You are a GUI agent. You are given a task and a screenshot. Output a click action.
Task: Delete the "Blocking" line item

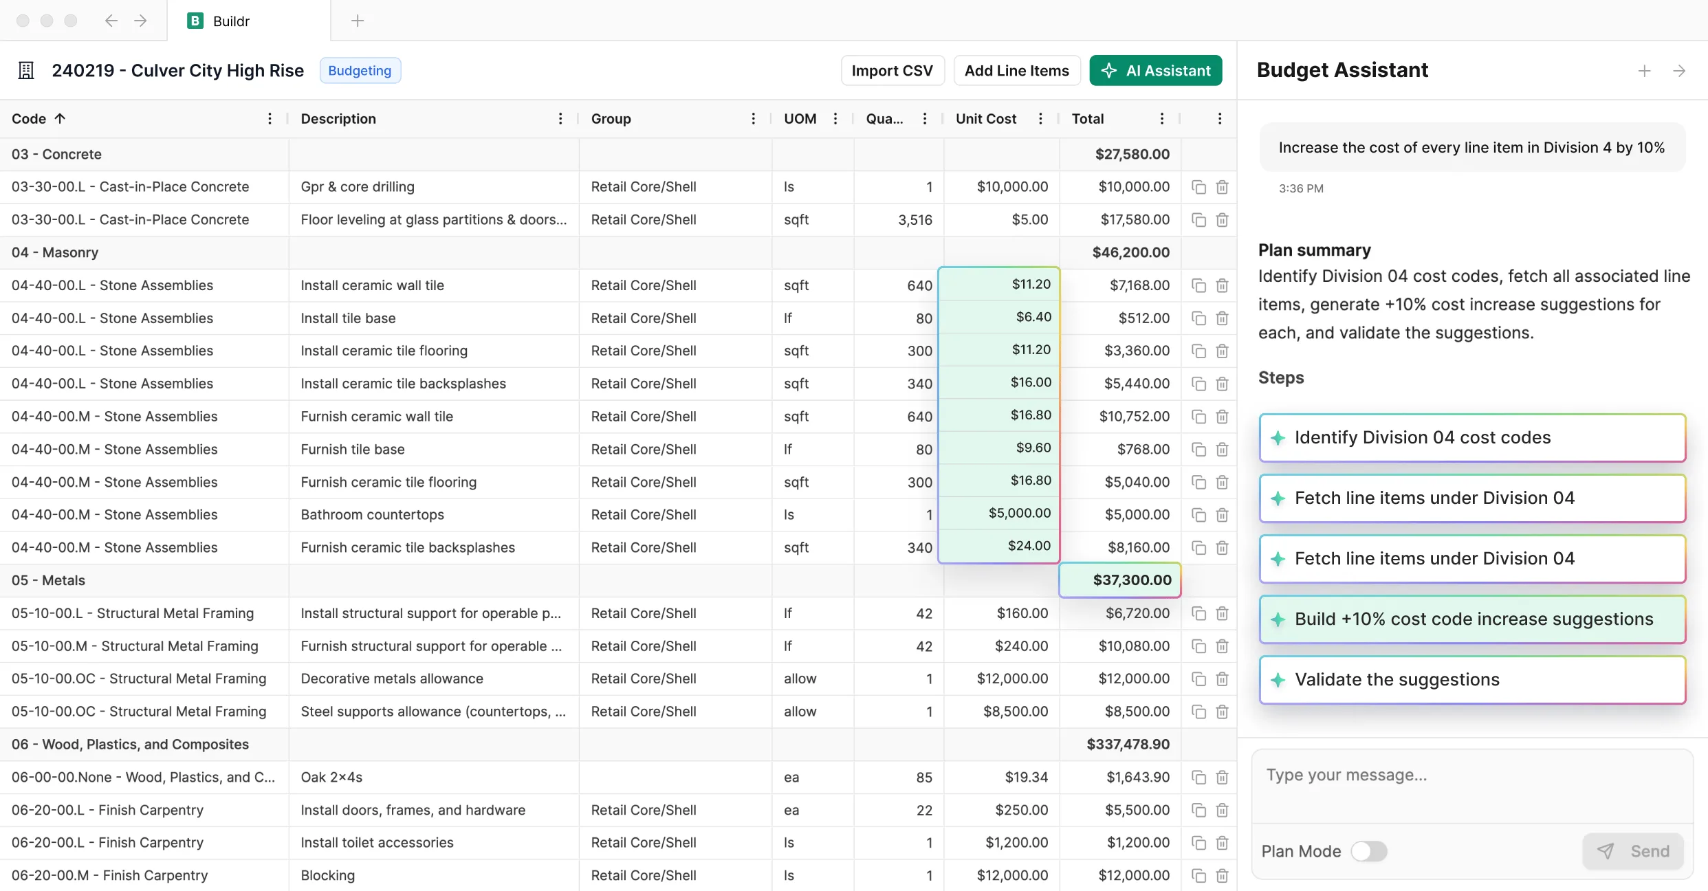click(x=1223, y=875)
